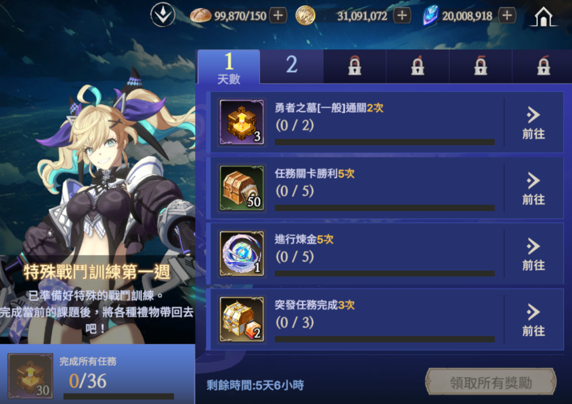View jeweled chest reward for 突發任務
This screenshot has height=404, width=572.
[x=241, y=319]
